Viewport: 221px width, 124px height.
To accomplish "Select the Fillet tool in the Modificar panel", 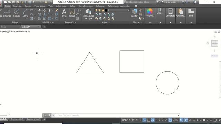I will click(49, 14).
